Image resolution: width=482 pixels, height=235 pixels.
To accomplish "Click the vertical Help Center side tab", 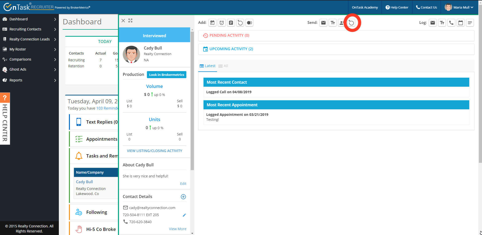I will (x=5, y=123).
